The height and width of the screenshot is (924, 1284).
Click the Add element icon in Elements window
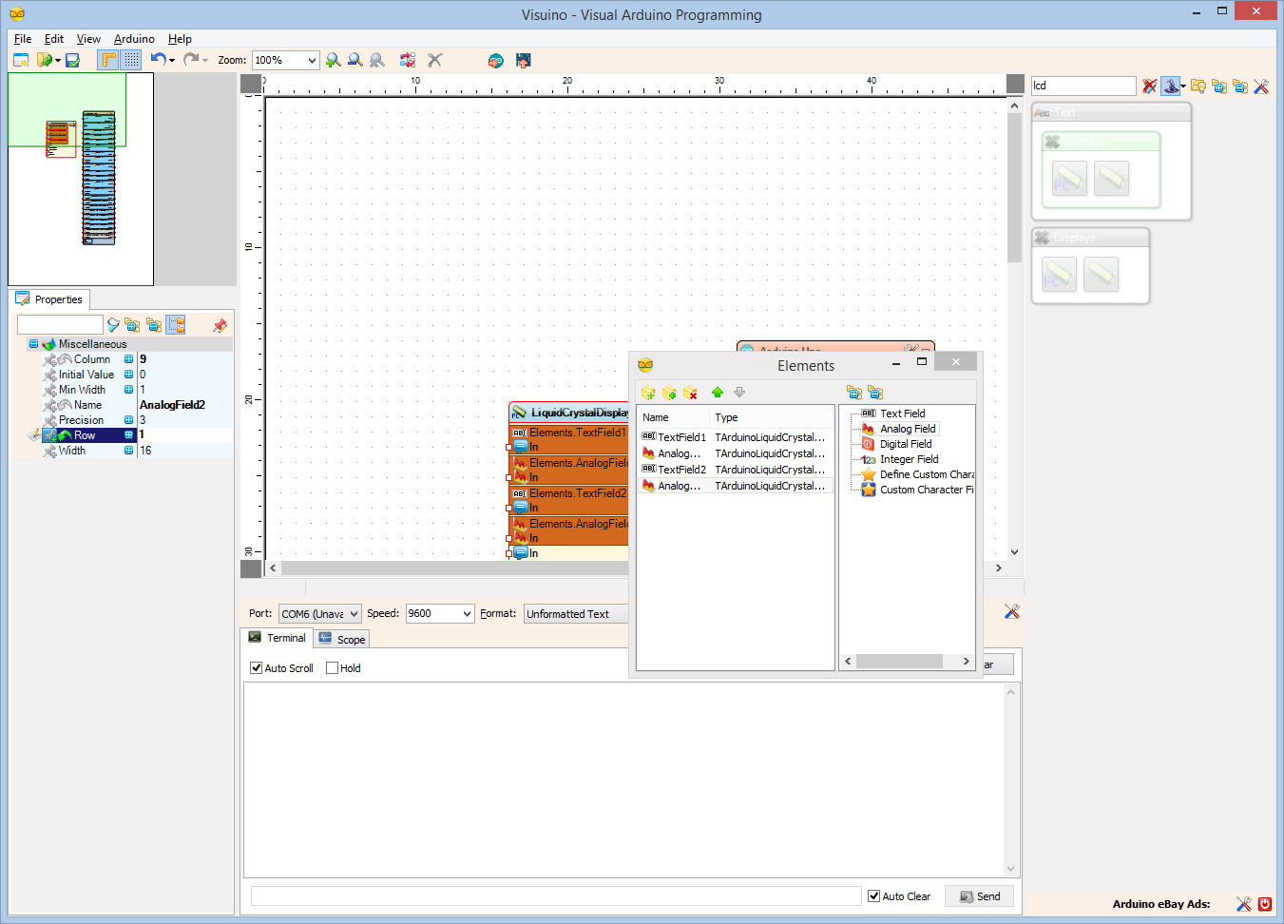point(648,393)
